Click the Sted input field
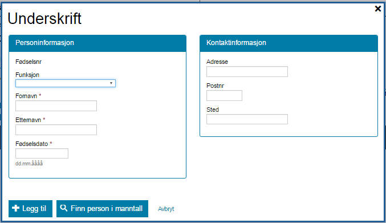386x223 pixels. 247,119
